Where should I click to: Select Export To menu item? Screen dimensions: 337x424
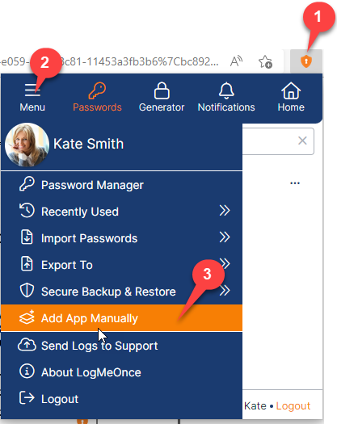pos(121,265)
